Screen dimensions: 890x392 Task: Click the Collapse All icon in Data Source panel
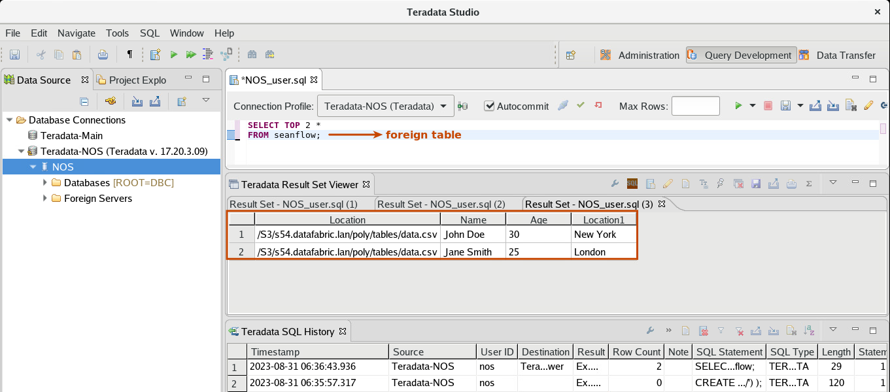(x=84, y=101)
